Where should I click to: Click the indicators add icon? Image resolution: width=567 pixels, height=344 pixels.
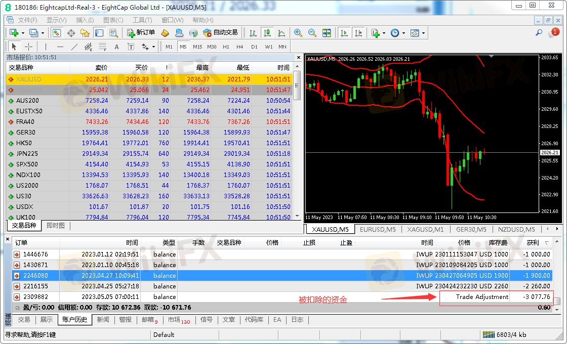(x=376, y=33)
